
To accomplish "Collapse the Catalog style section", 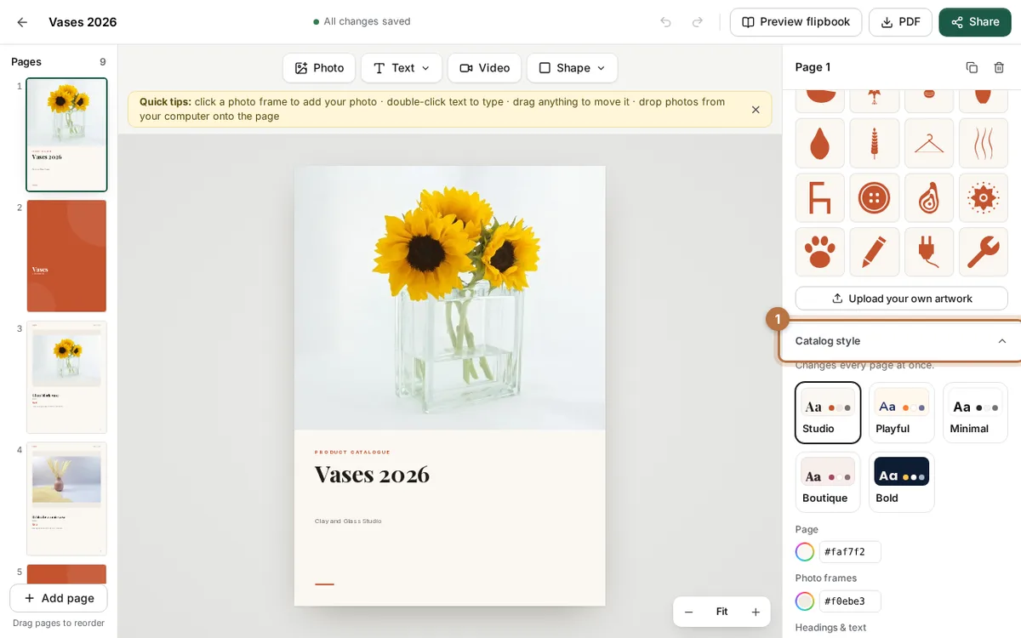I will 901,341.
